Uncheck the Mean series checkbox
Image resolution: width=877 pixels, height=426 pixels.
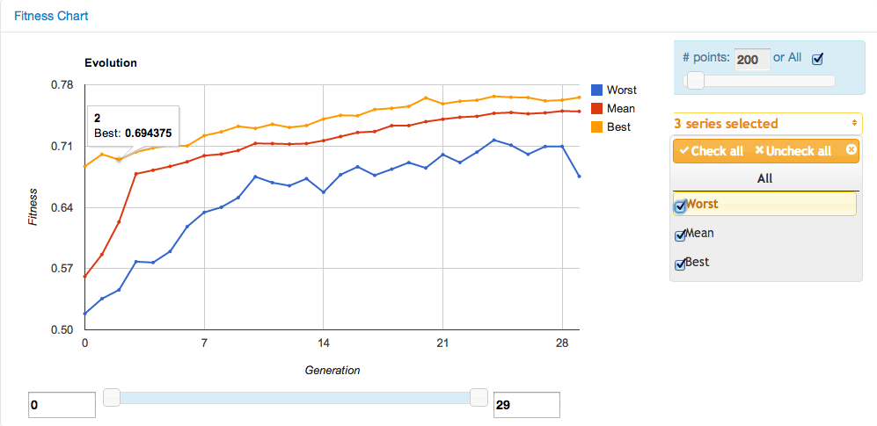(x=680, y=235)
